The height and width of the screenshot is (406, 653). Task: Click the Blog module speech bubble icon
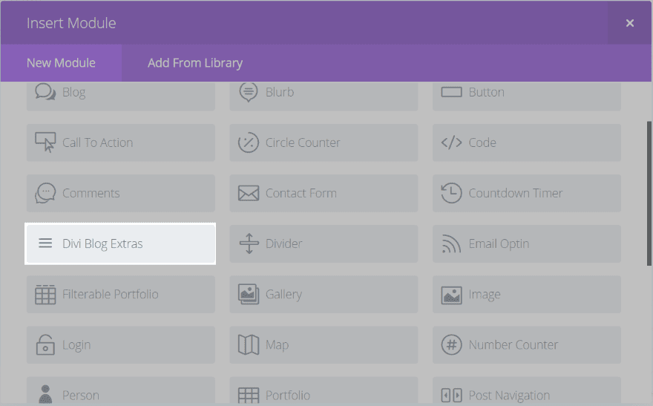tap(45, 92)
